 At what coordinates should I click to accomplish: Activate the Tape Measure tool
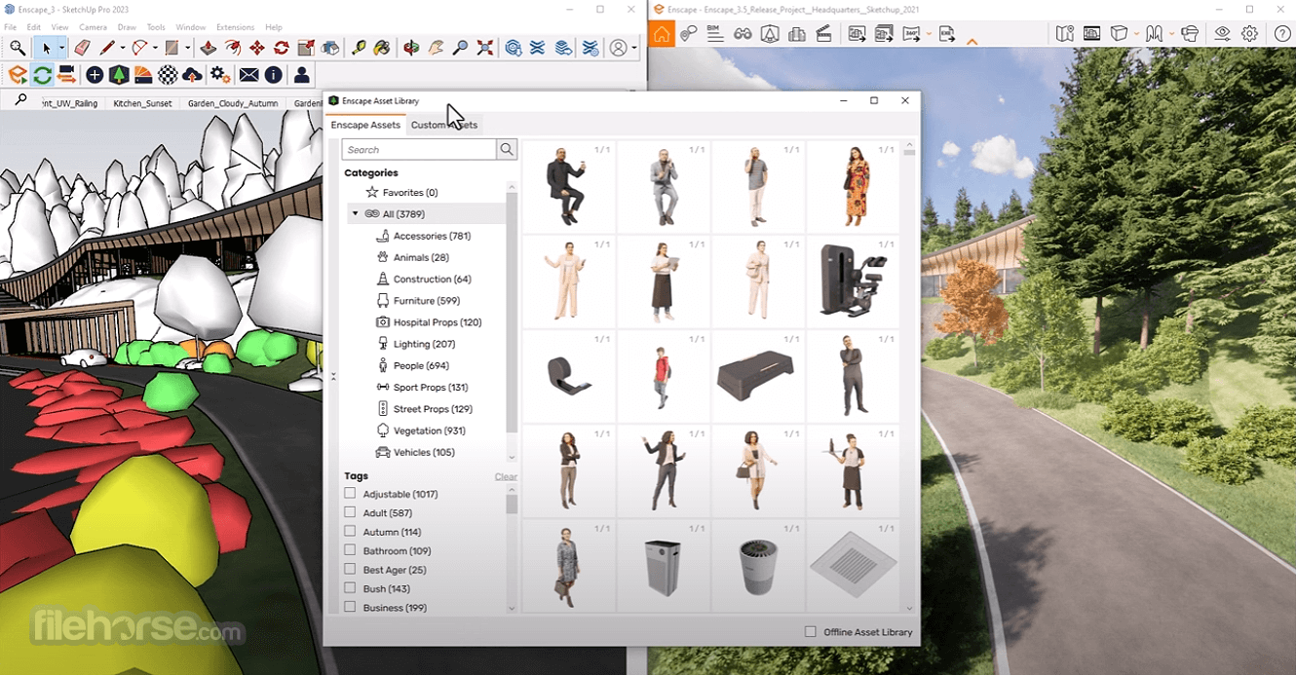click(359, 48)
